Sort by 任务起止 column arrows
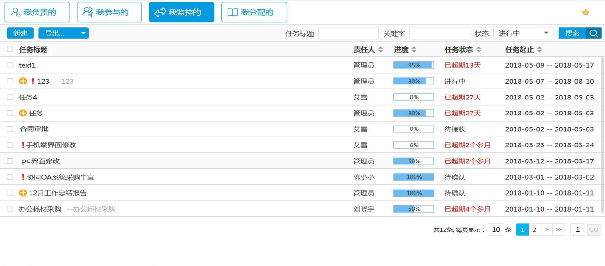 click(539, 50)
